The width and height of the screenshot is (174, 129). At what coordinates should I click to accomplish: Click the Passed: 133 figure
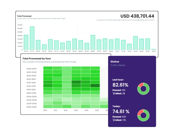tap(119, 90)
